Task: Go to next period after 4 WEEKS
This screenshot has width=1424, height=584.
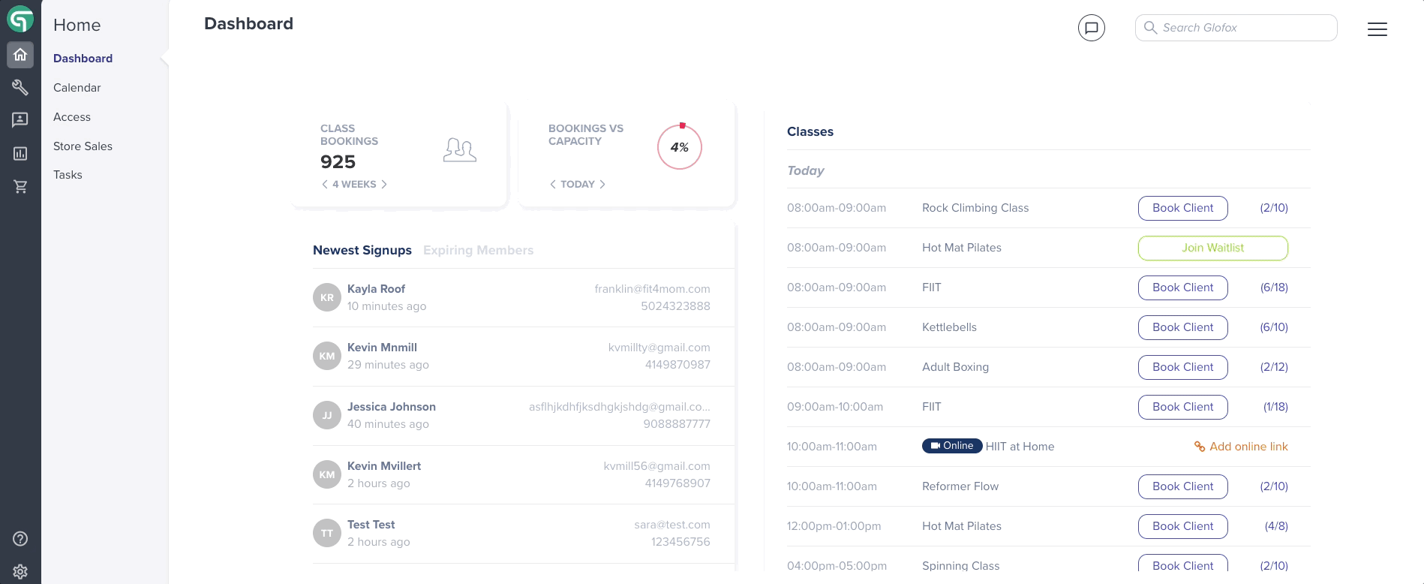Action: (384, 184)
